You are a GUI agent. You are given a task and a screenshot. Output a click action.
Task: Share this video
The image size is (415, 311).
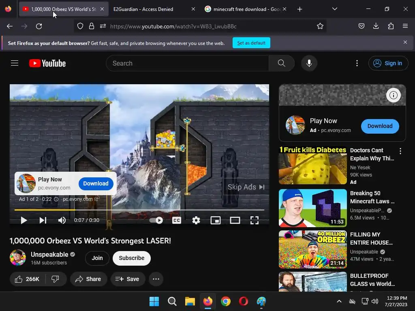[x=88, y=279]
